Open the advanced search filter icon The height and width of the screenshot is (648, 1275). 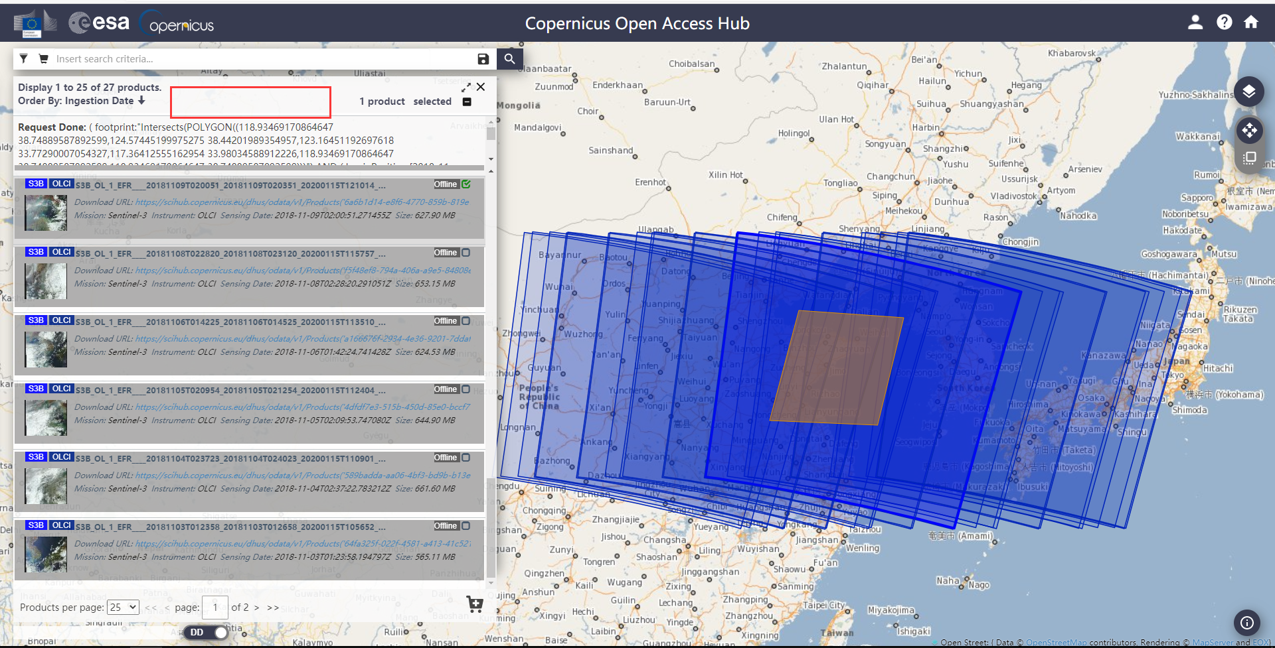pos(24,58)
